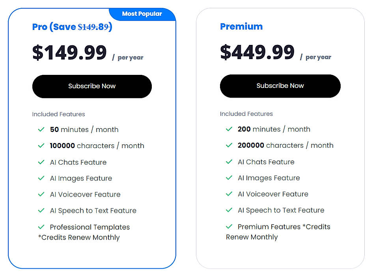Click the checkmark next to AI Speech to Text on Pro
Image resolution: width=373 pixels, height=275 pixels.
click(41, 210)
